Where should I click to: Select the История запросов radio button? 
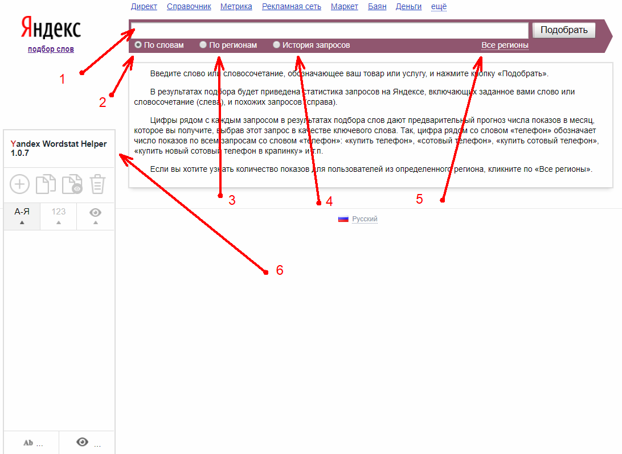276,45
